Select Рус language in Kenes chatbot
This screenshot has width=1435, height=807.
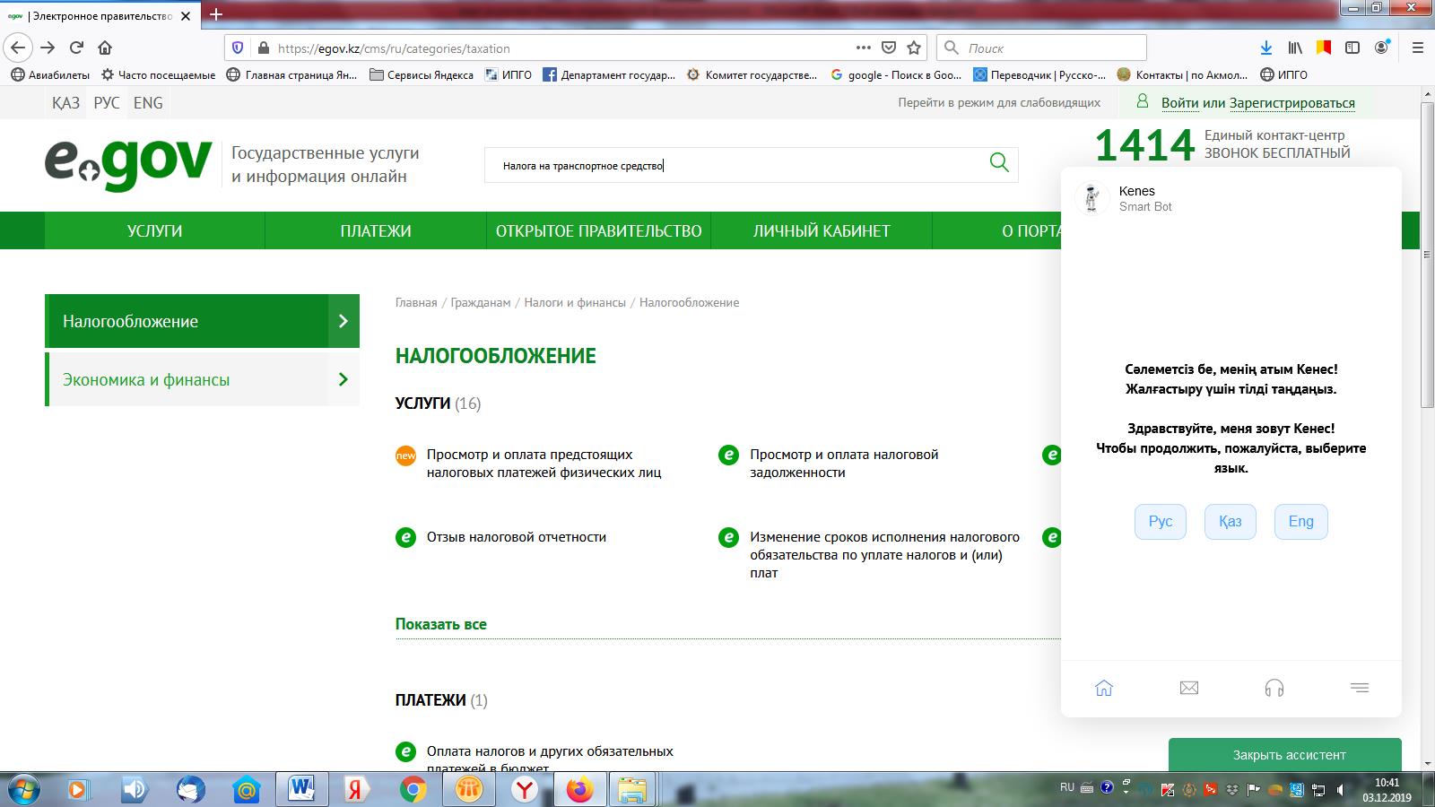click(1160, 522)
